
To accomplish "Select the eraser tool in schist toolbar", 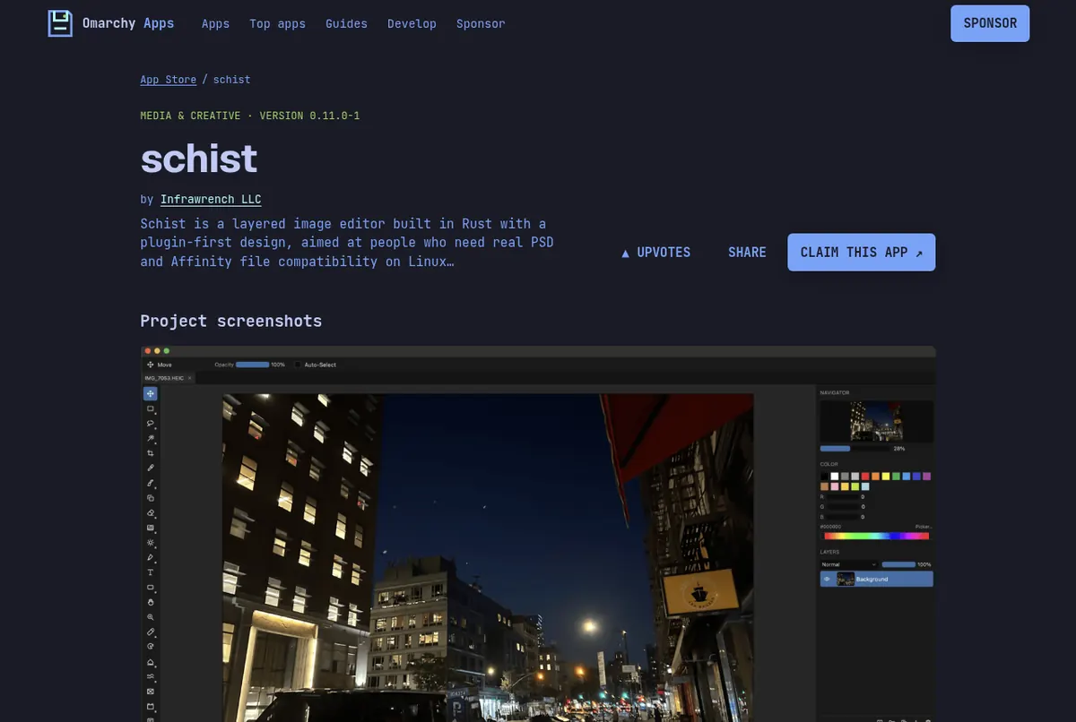I will pyautogui.click(x=151, y=513).
